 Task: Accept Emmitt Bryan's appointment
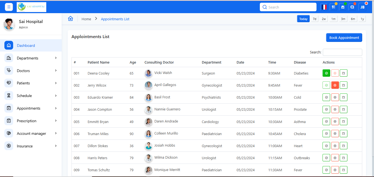[326, 122]
